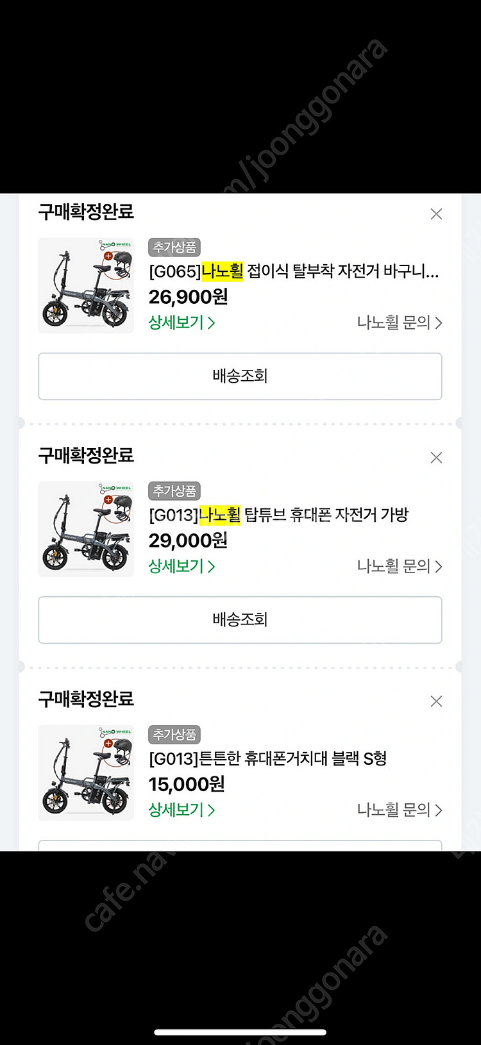
Task: Open the G065 접이식 탈부착 자전거 바구니 title
Action: click(x=294, y=272)
